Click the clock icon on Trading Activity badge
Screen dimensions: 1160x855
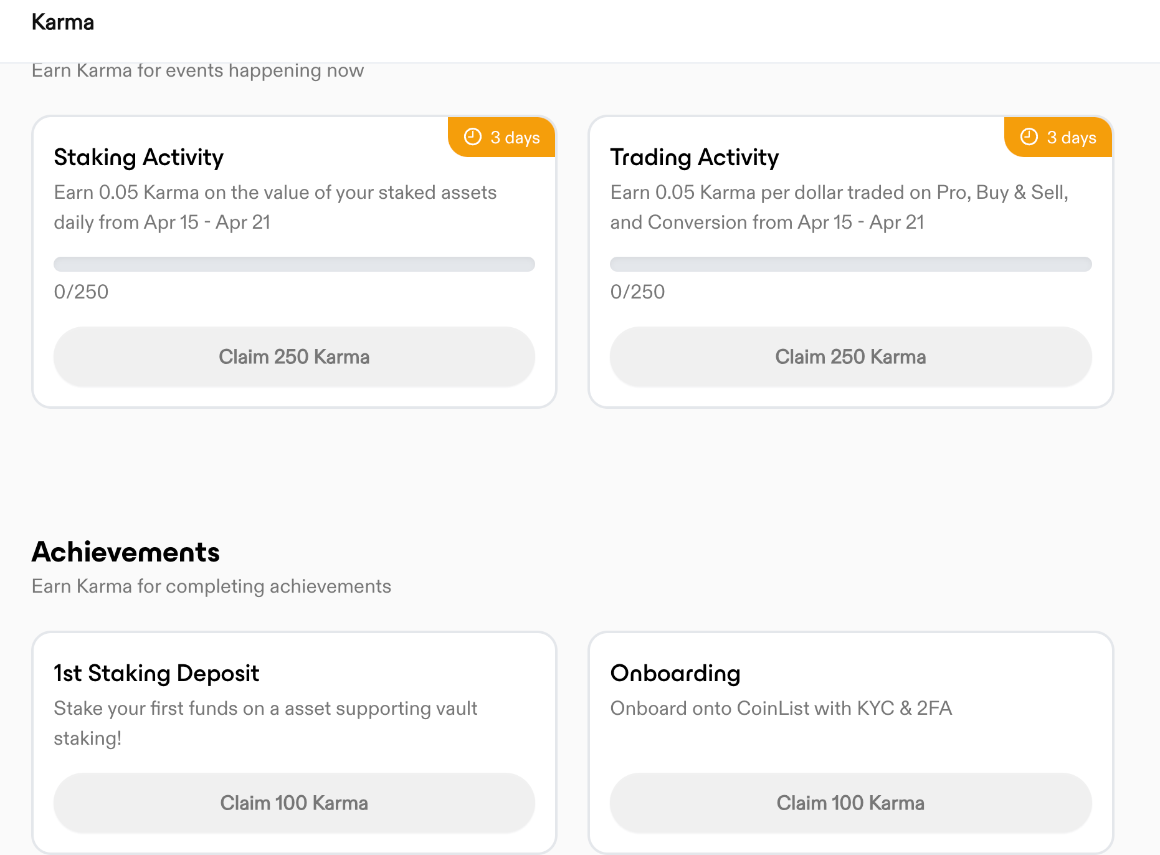pos(1029,136)
